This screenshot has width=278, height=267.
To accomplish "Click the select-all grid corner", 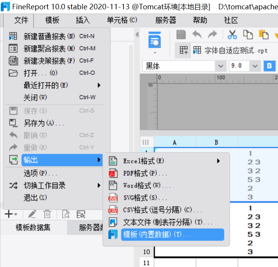I will pyautogui.click(x=146, y=142).
